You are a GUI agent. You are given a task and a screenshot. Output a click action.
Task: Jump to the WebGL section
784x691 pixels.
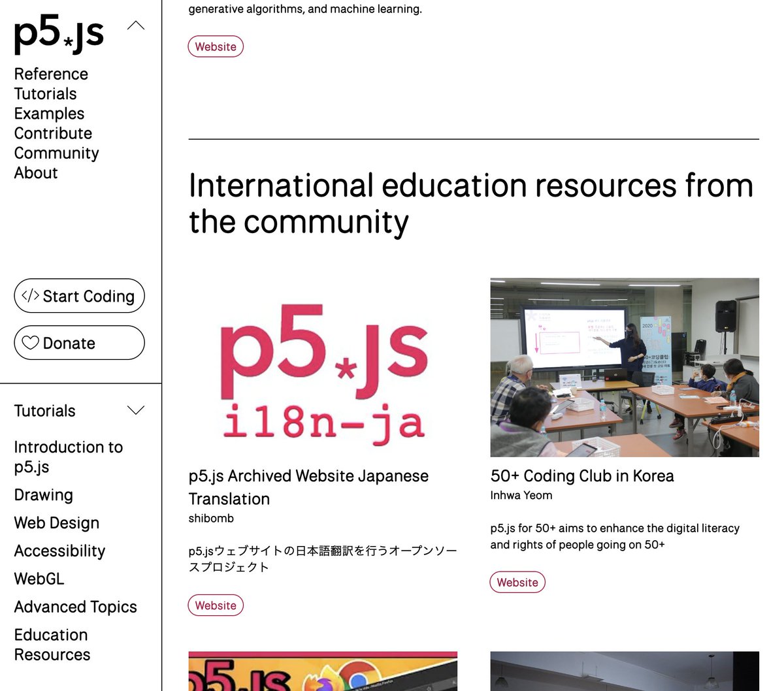[39, 579]
